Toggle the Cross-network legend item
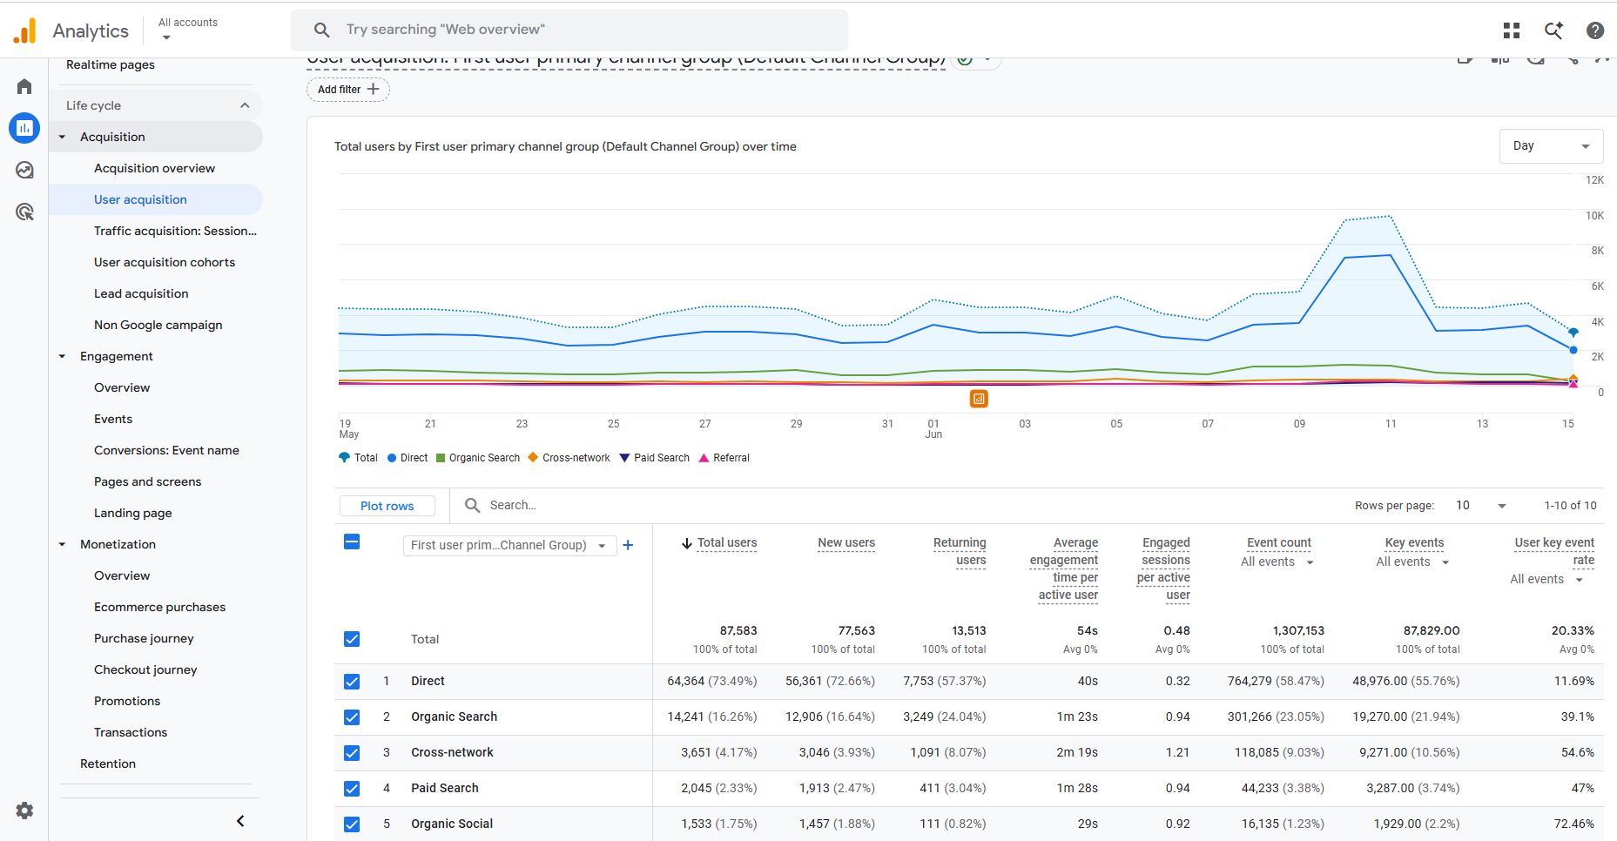Screen dimensions: 1617x841 click(569, 458)
